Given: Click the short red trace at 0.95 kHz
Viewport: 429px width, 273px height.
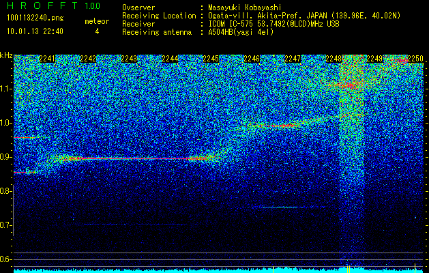Looking at the screenshot, I should (25, 137).
